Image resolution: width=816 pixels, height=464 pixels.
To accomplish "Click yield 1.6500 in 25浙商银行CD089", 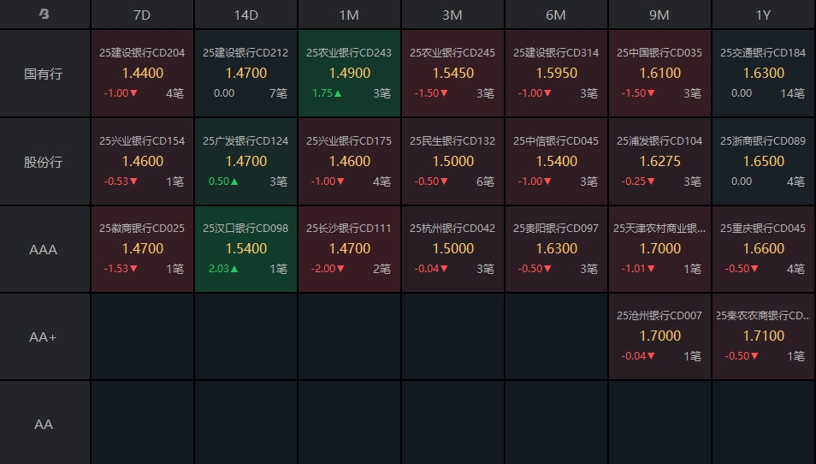I will pyautogui.click(x=764, y=162).
